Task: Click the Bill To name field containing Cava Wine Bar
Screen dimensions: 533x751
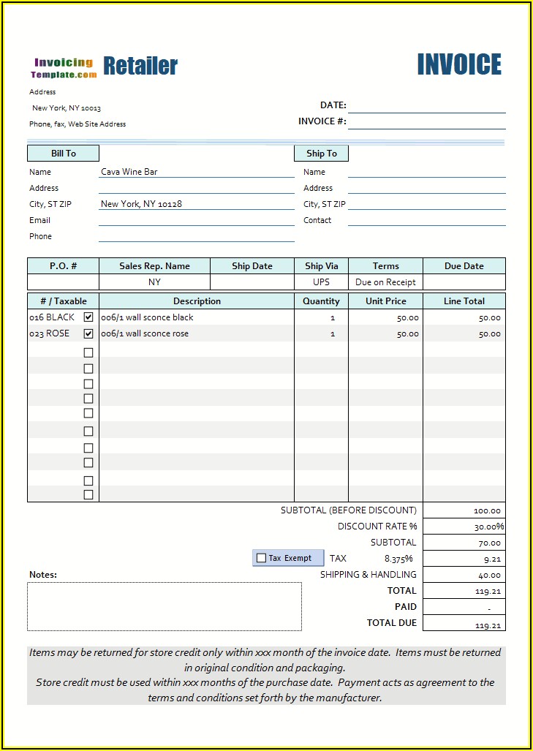Action: click(x=196, y=172)
